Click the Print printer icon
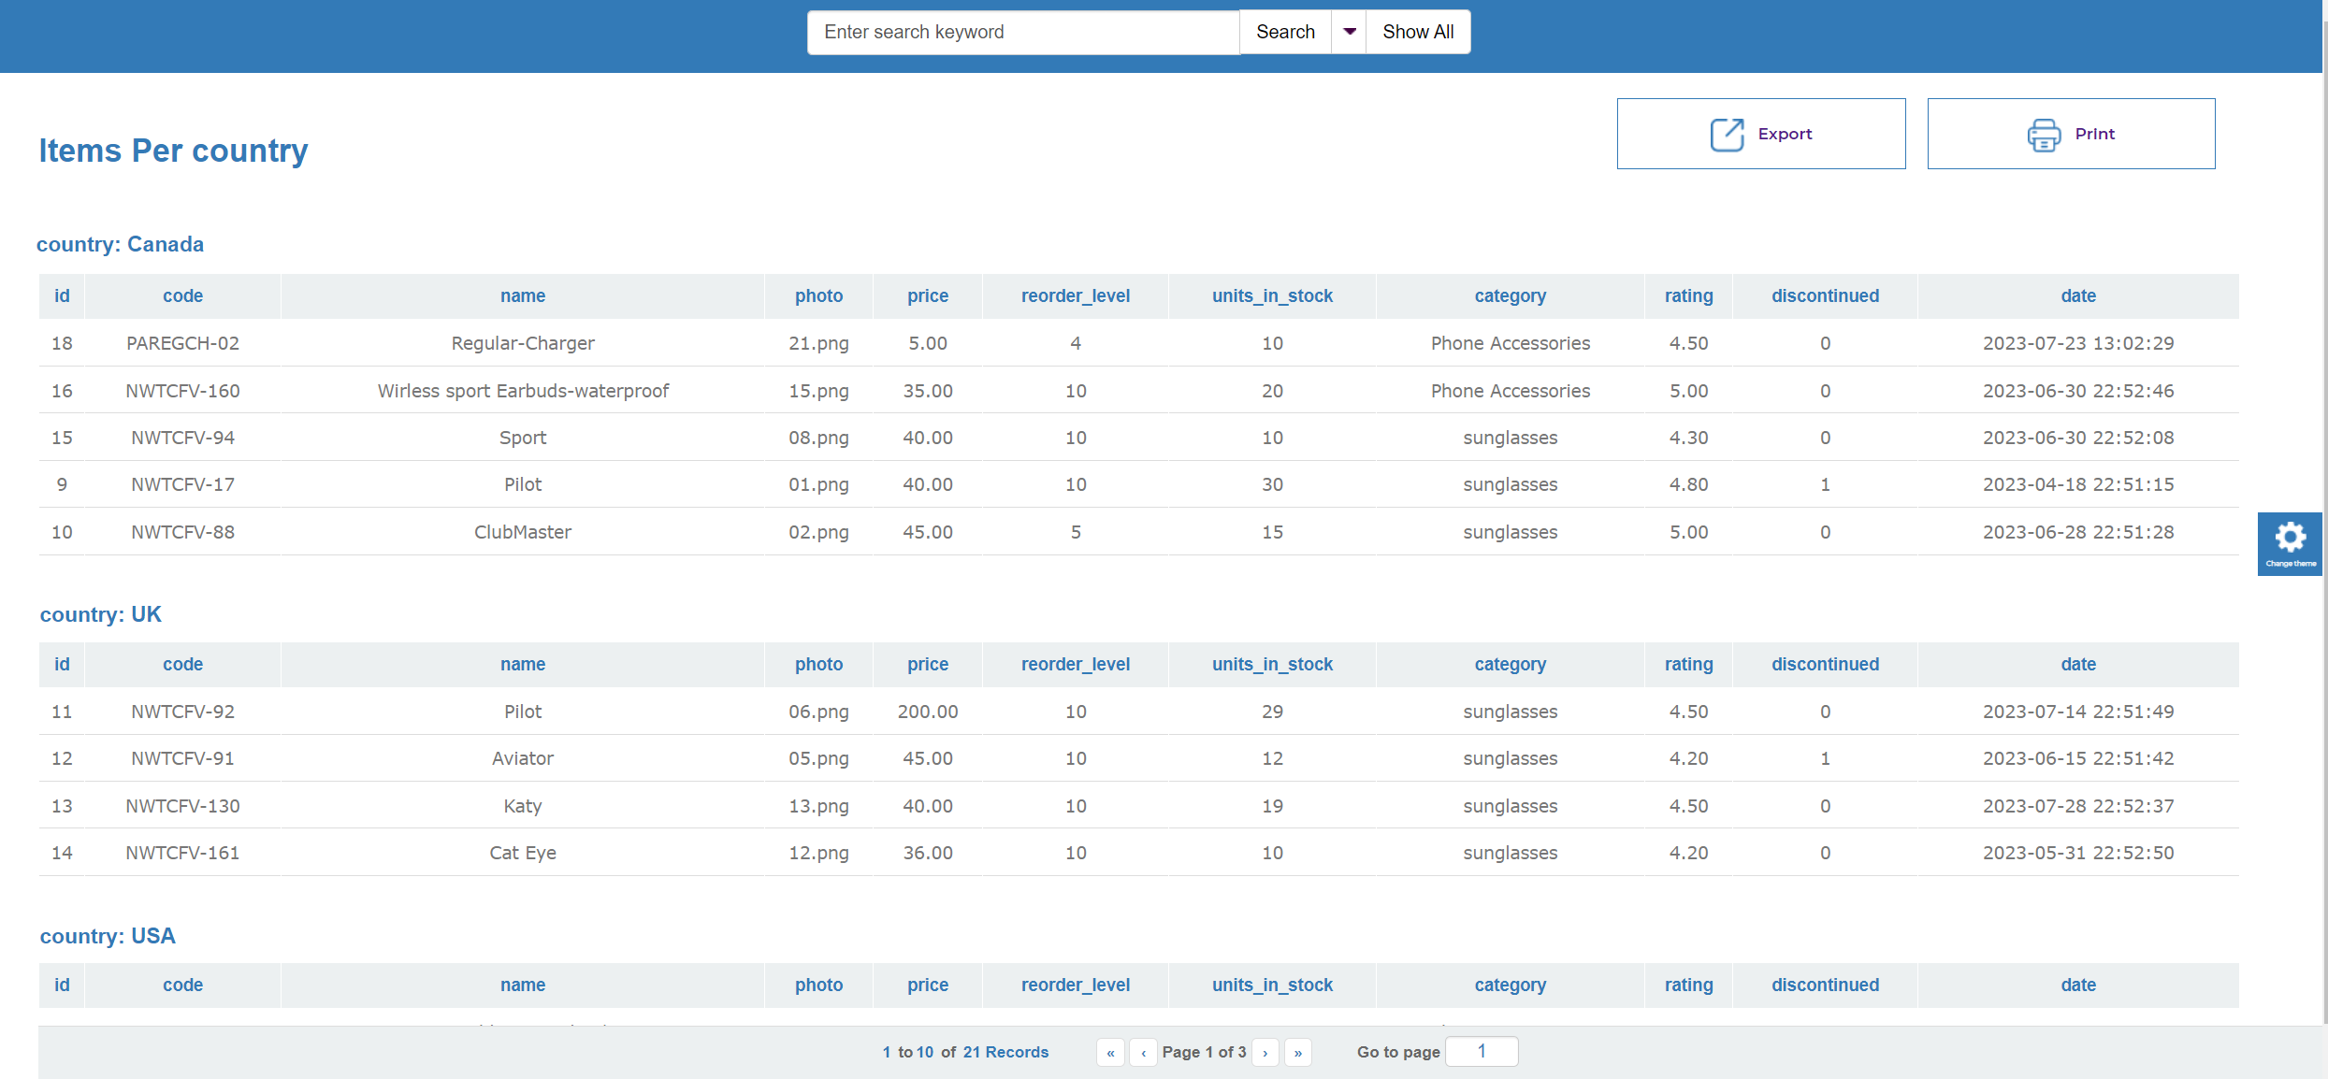2328x1079 pixels. click(2043, 135)
